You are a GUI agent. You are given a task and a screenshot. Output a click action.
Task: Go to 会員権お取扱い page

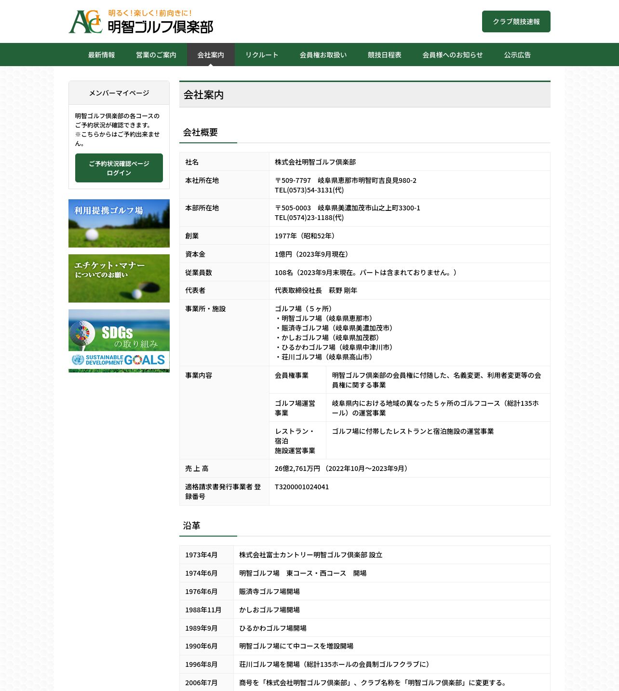[323, 55]
